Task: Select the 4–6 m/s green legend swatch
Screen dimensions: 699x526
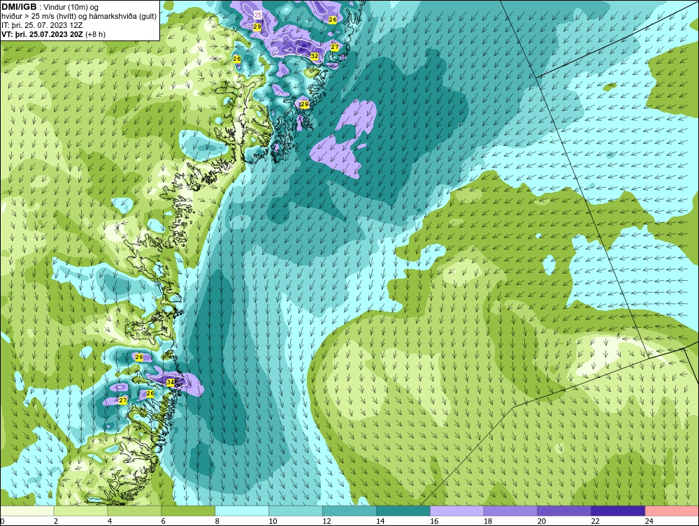Action: coord(134,511)
